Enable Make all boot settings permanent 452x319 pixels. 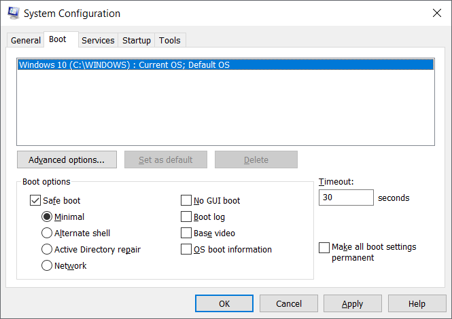[324, 248]
